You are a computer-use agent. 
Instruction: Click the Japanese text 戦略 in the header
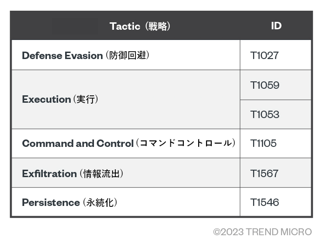tap(158, 26)
